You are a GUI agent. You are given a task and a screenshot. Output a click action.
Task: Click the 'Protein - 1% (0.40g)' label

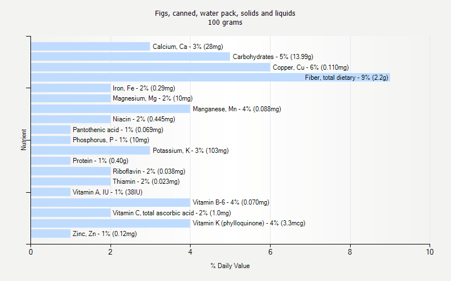101,161
